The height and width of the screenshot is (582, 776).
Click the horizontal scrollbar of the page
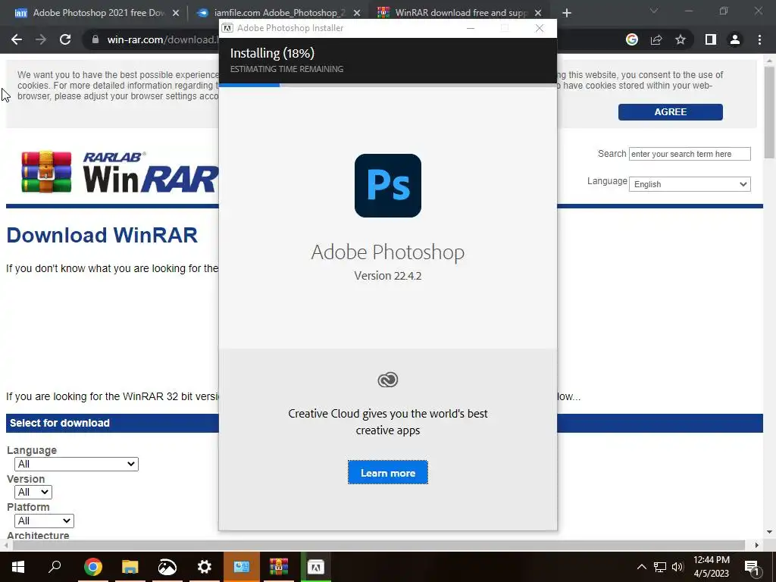coord(379,545)
